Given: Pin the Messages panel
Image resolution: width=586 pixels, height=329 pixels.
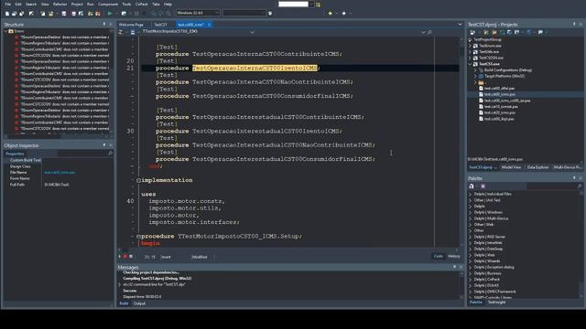Looking at the screenshot, I should pyautogui.click(x=455, y=267).
